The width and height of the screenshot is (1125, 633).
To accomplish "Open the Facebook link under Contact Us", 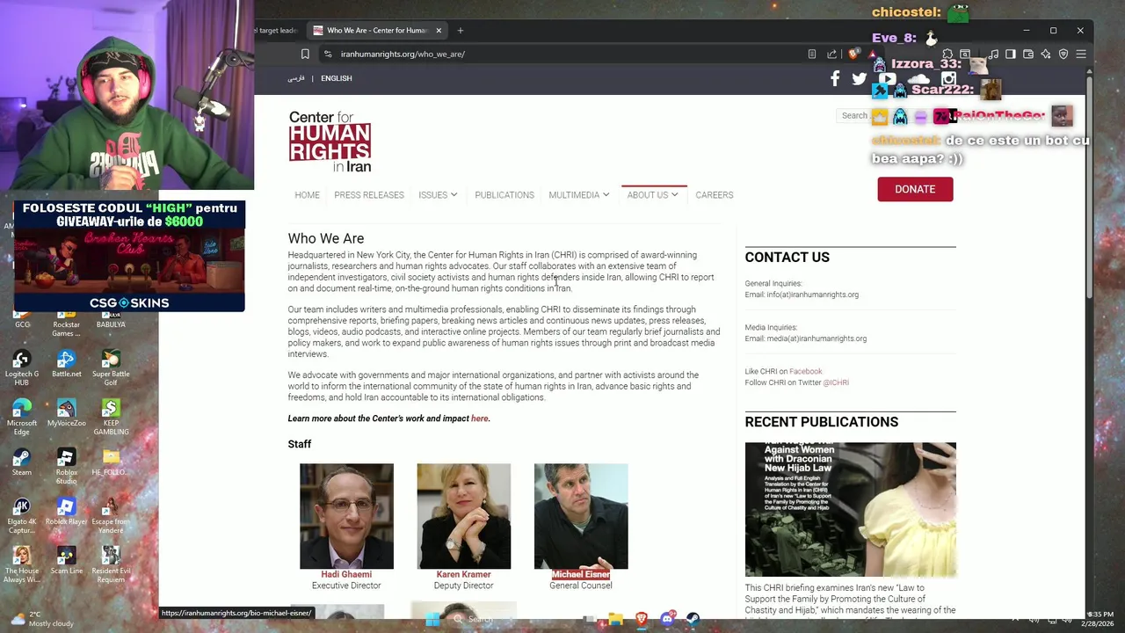I will [x=805, y=371].
